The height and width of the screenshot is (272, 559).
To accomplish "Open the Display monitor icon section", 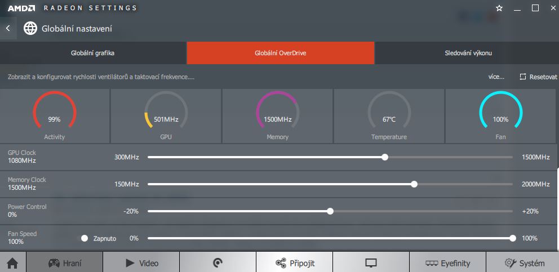I will [371, 263].
